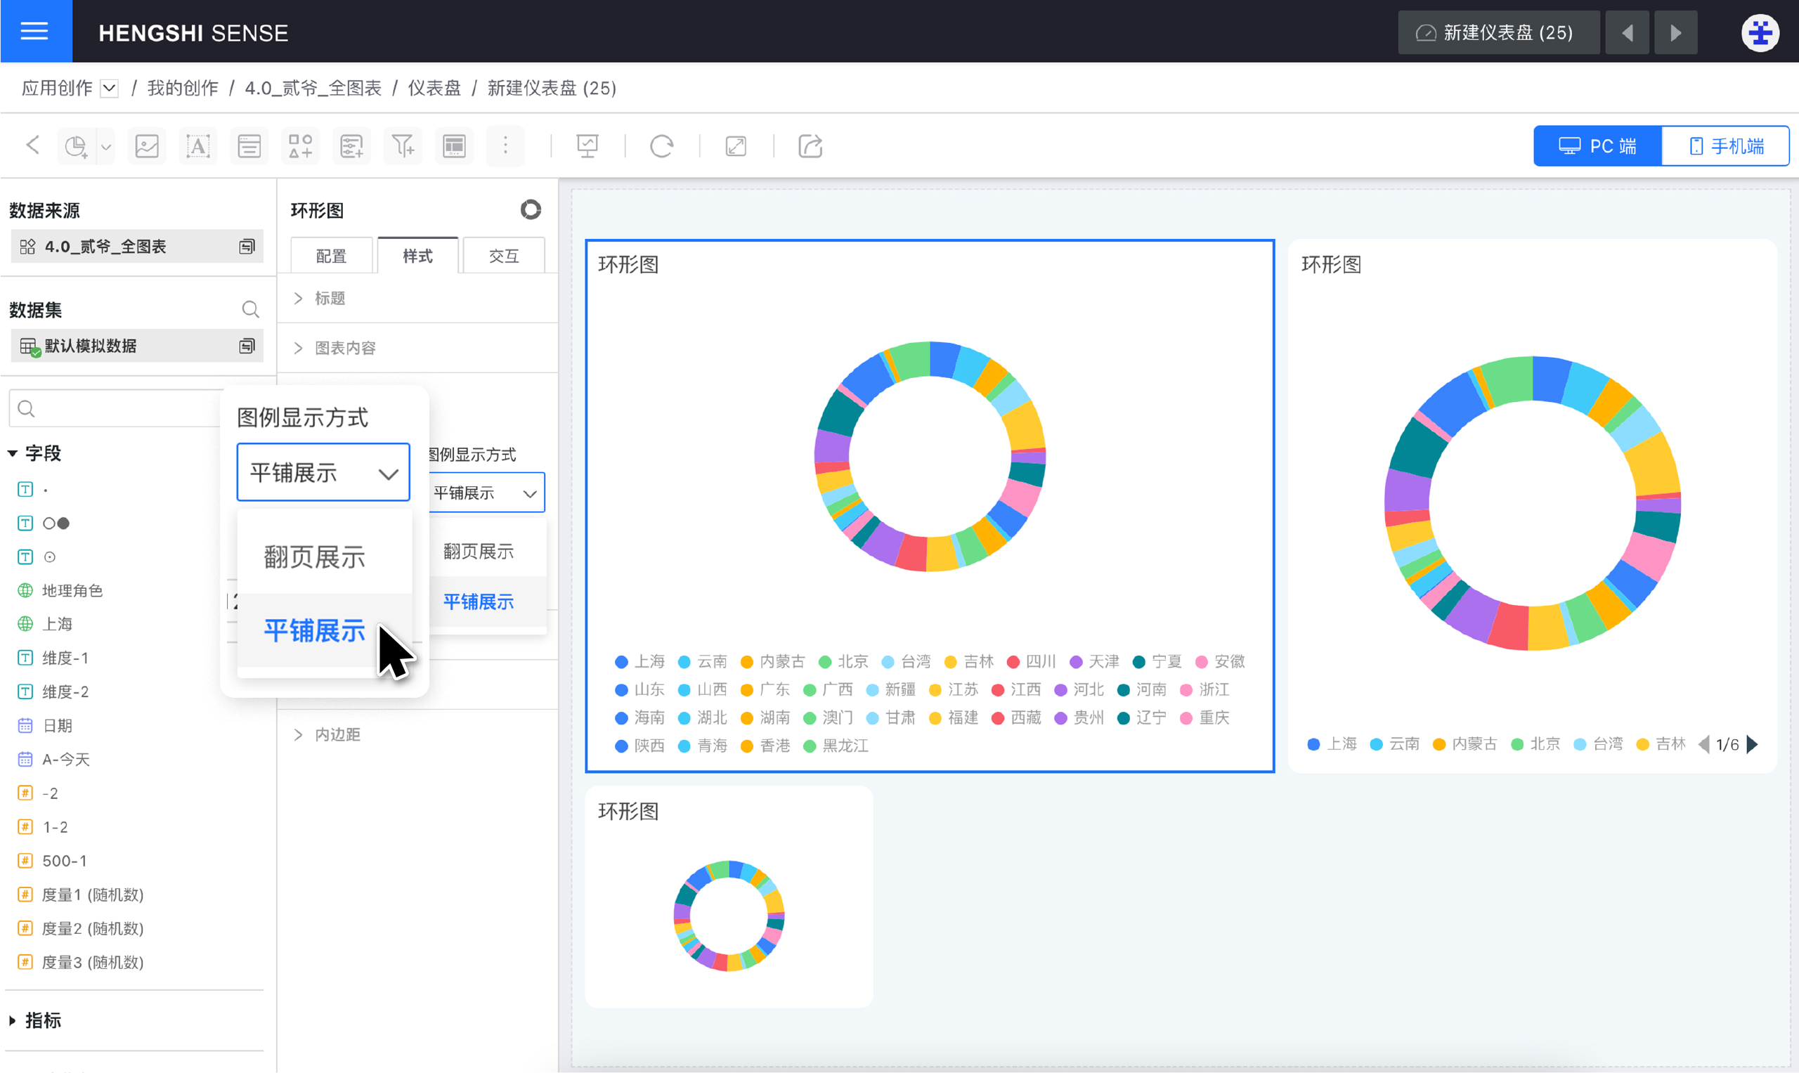Switch to the 配置 tab

click(331, 256)
